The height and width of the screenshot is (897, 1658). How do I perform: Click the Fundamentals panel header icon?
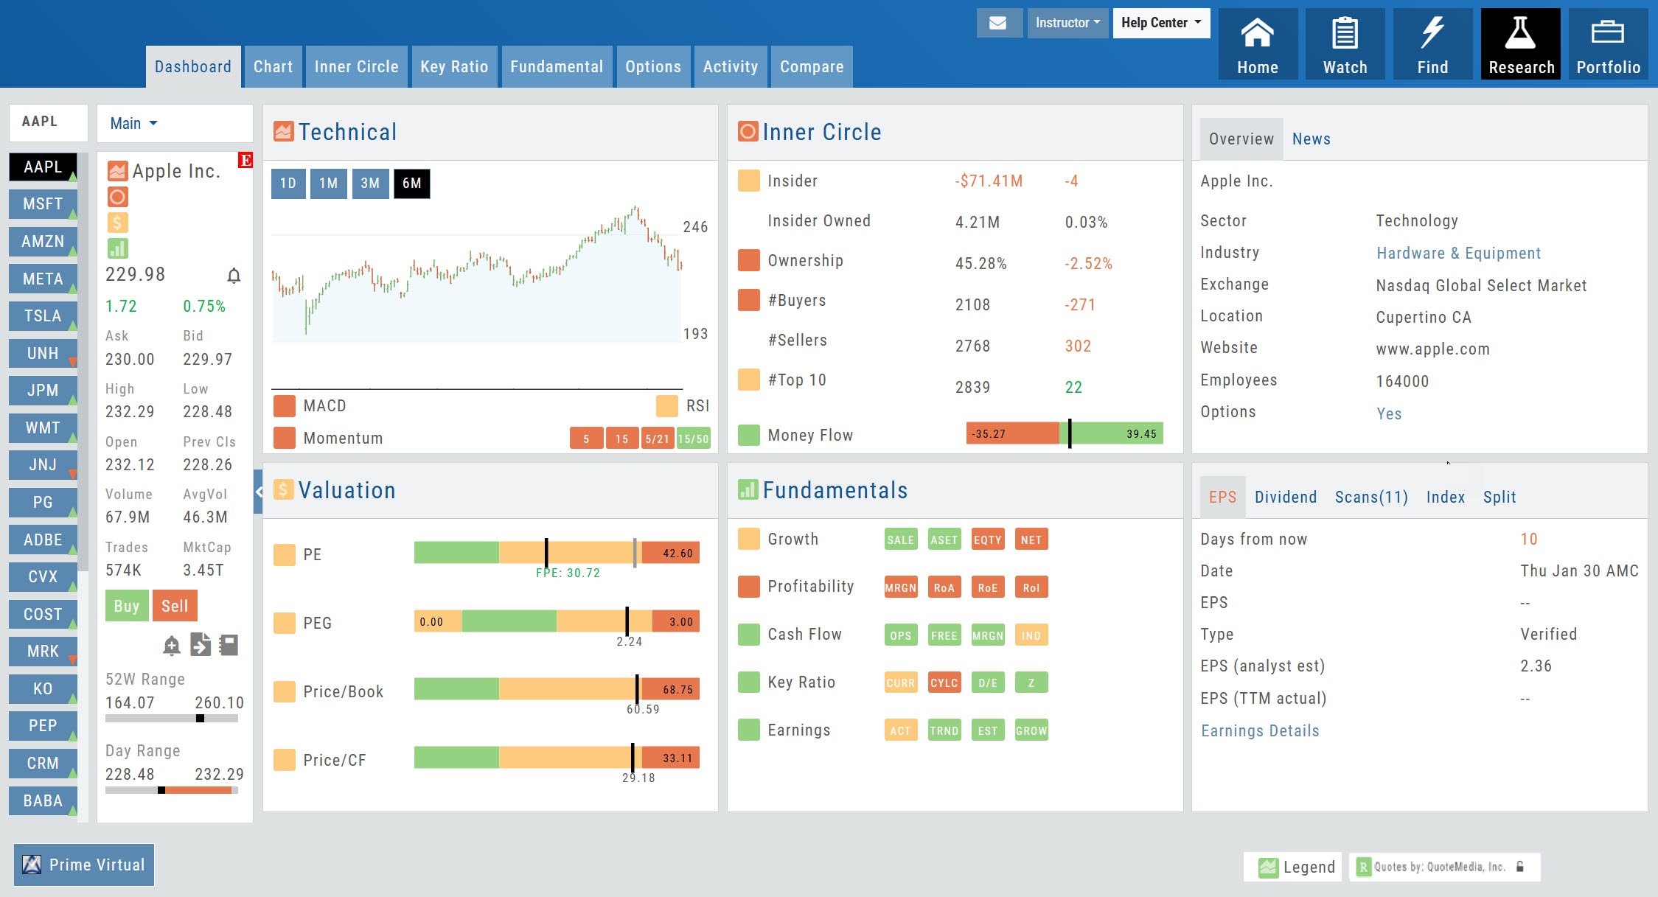coord(748,490)
